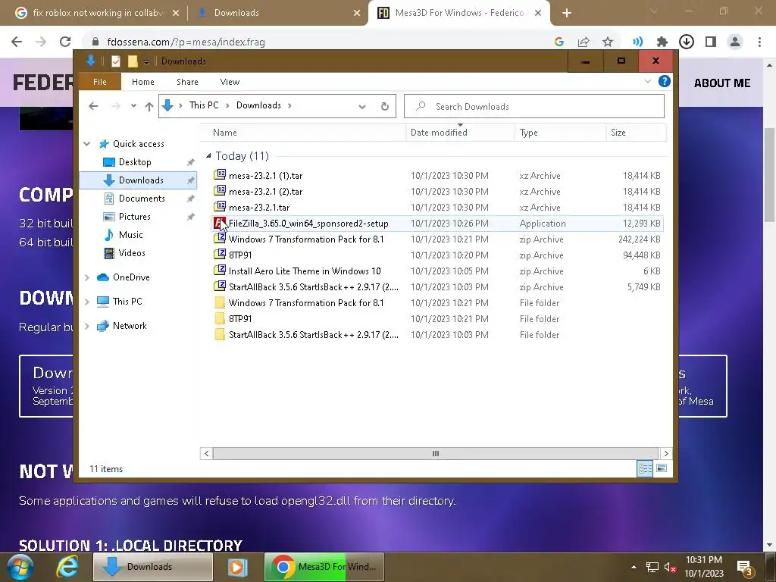The width and height of the screenshot is (776, 582).
Task: Expand the explorer ribbon chevron
Action: [x=647, y=81]
